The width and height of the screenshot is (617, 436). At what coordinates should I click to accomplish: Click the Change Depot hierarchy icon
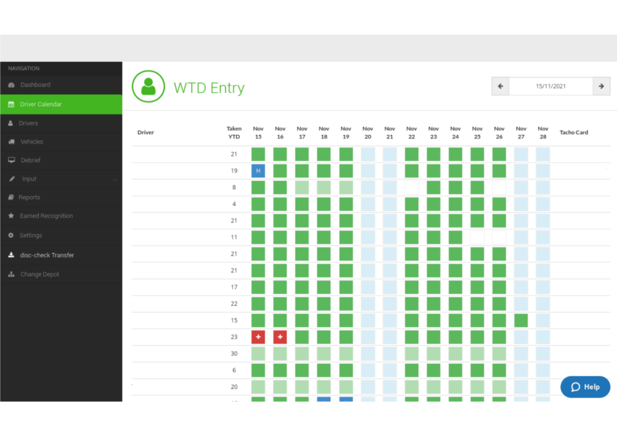point(11,275)
